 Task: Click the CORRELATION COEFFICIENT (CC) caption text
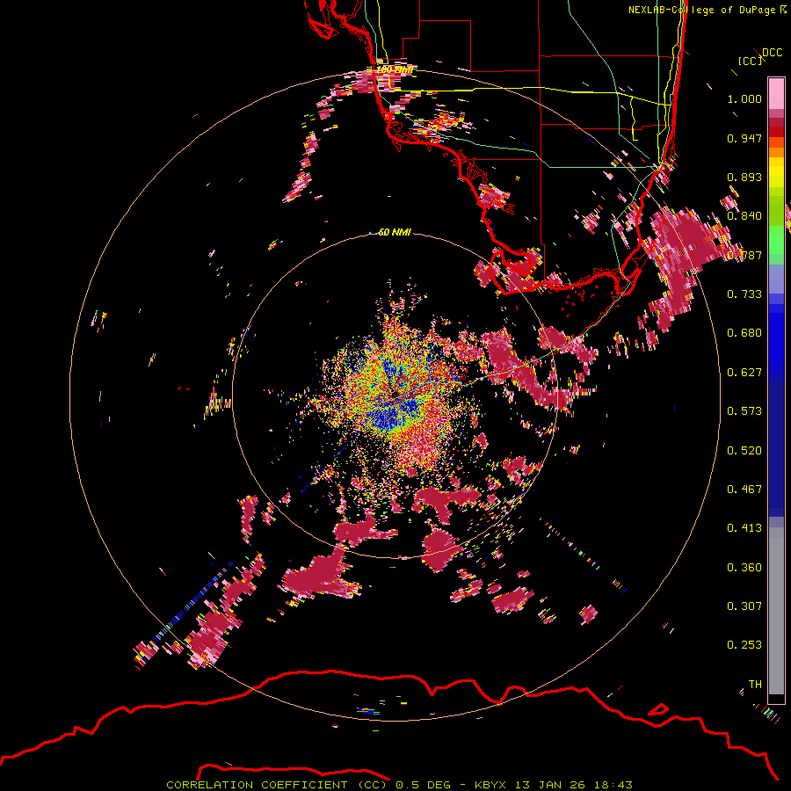[x=277, y=785]
